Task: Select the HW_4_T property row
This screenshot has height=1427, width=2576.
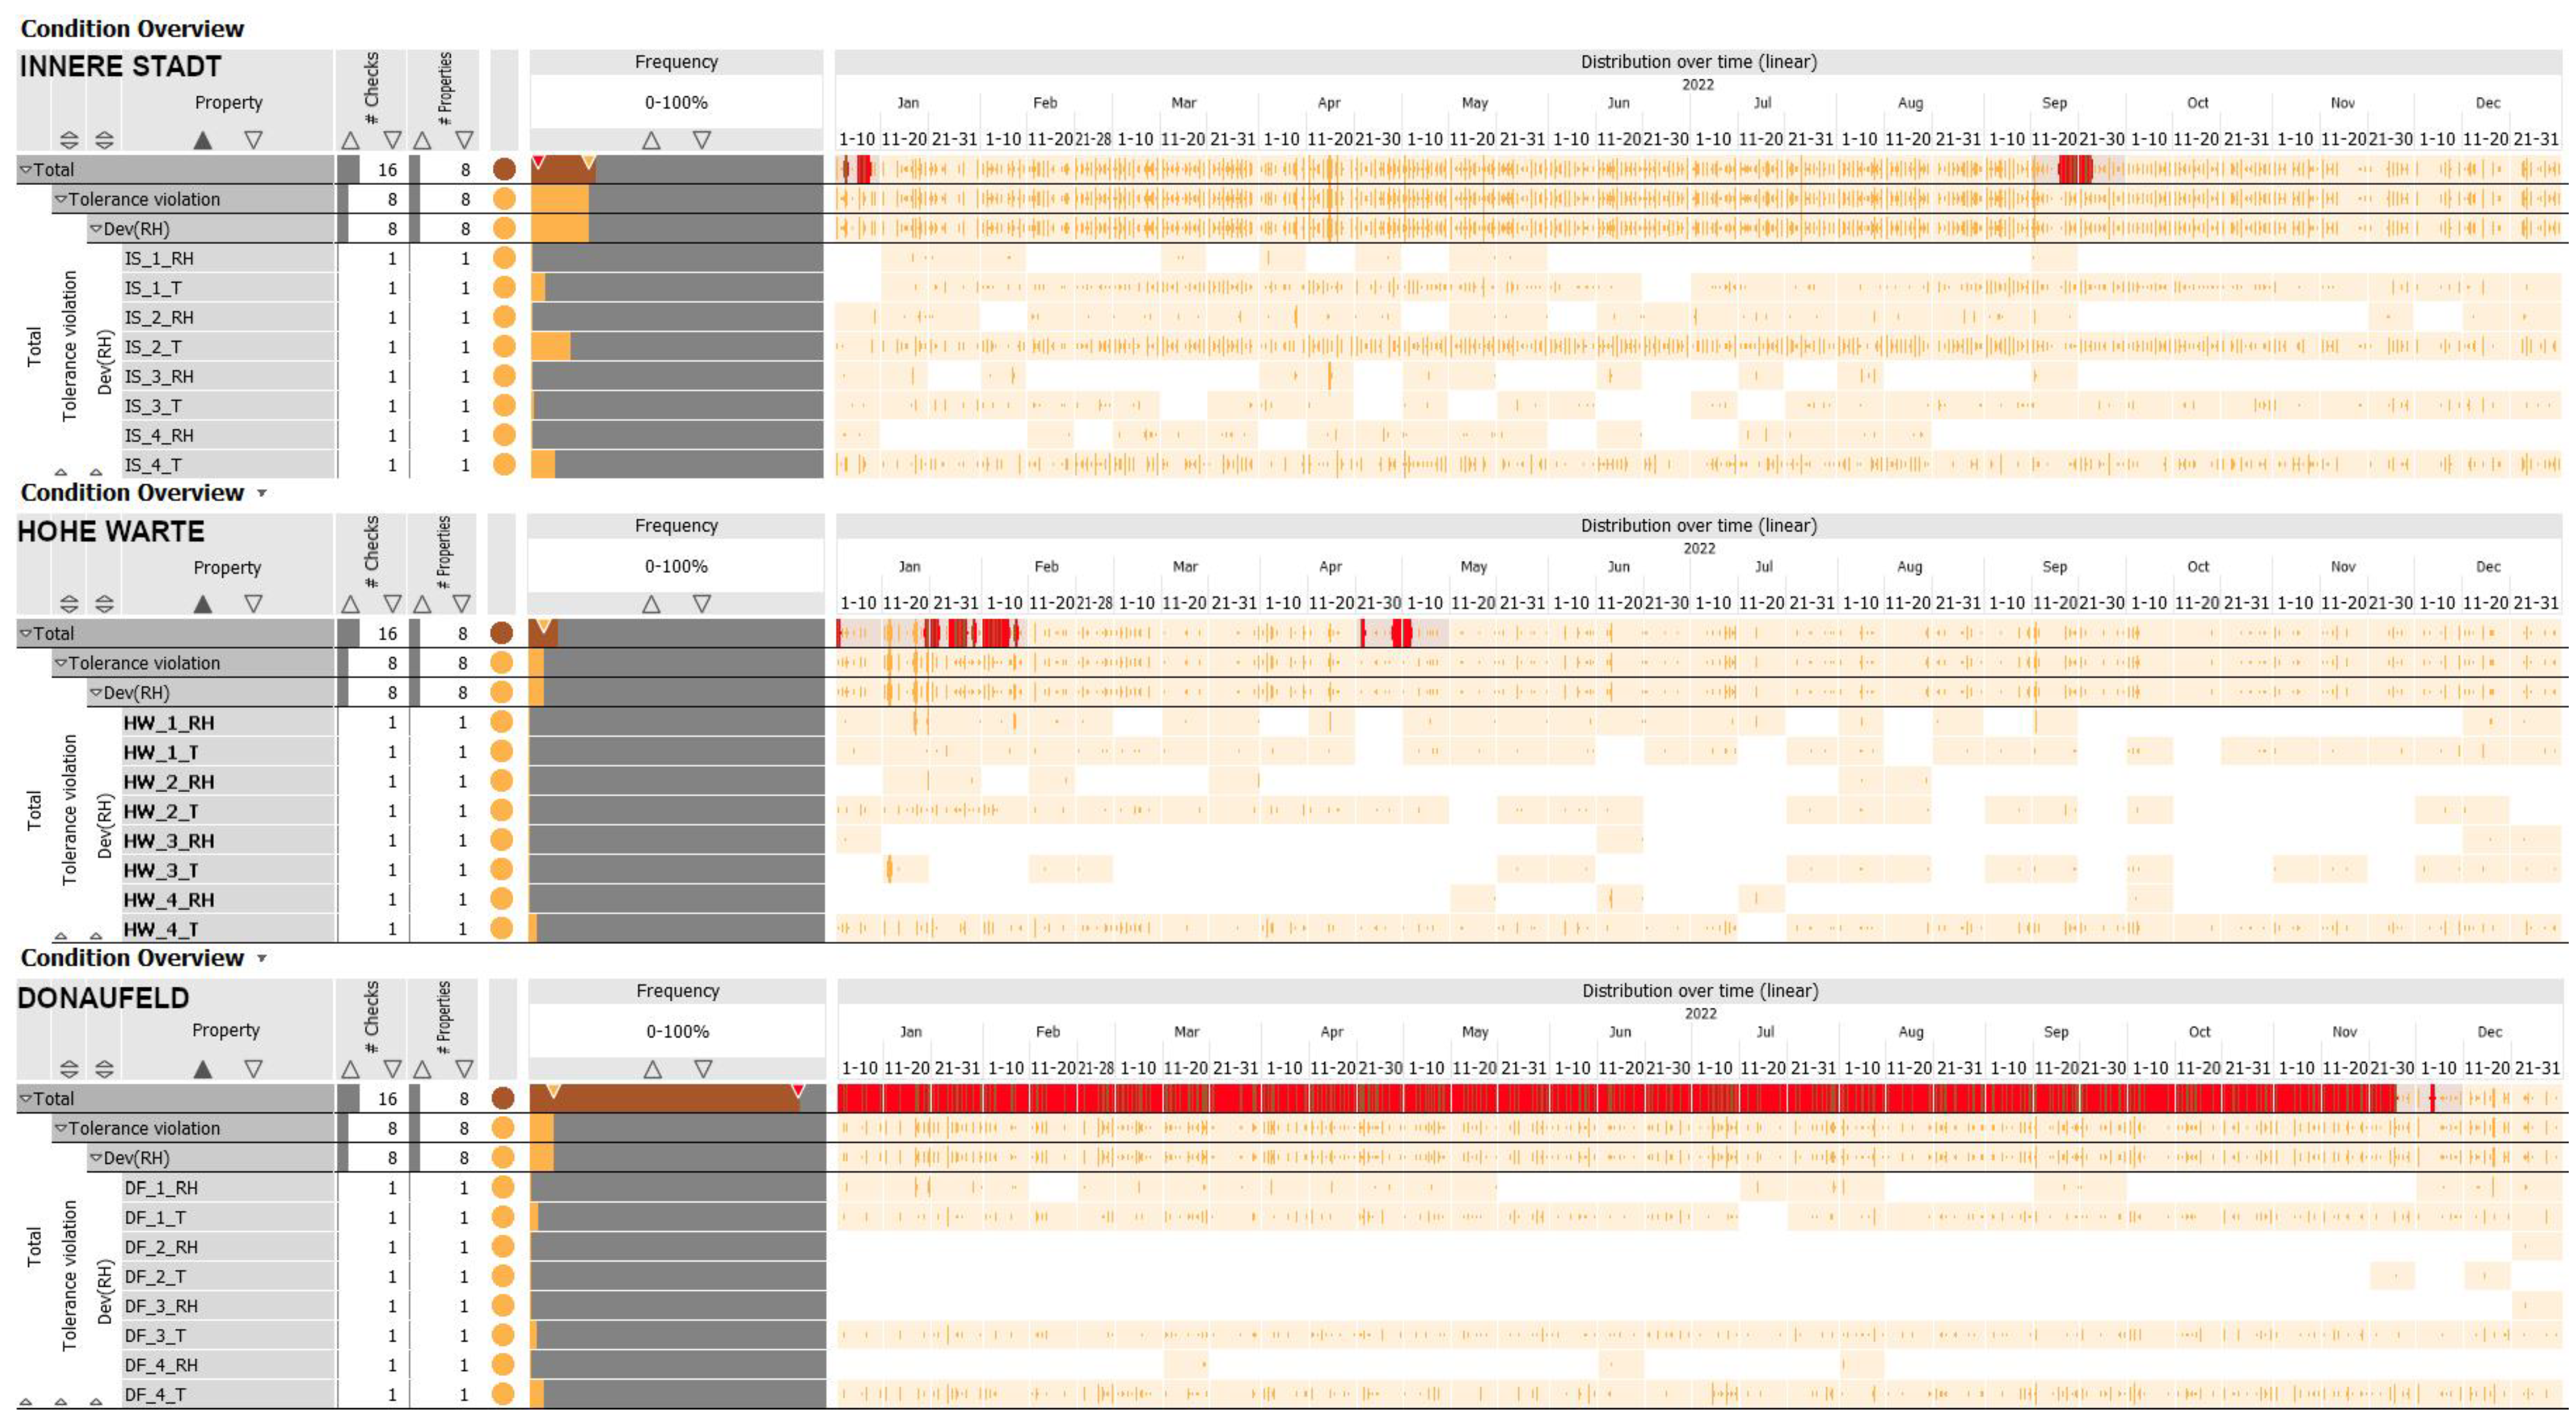Action: (x=161, y=929)
